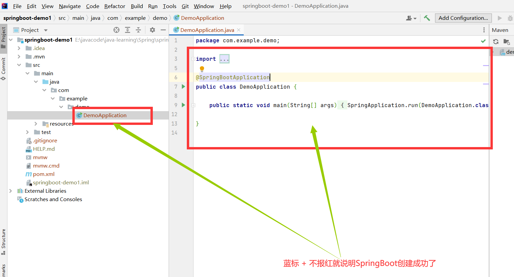The image size is (514, 277).
Task: Expand the .mvn folder
Action: 19,56
